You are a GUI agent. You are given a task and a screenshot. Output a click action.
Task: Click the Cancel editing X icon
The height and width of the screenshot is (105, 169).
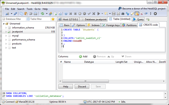click(94, 14)
